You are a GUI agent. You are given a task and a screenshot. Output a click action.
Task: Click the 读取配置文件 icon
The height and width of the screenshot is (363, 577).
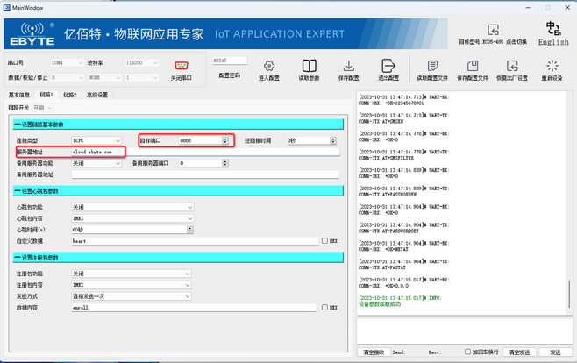pyautogui.click(x=432, y=66)
